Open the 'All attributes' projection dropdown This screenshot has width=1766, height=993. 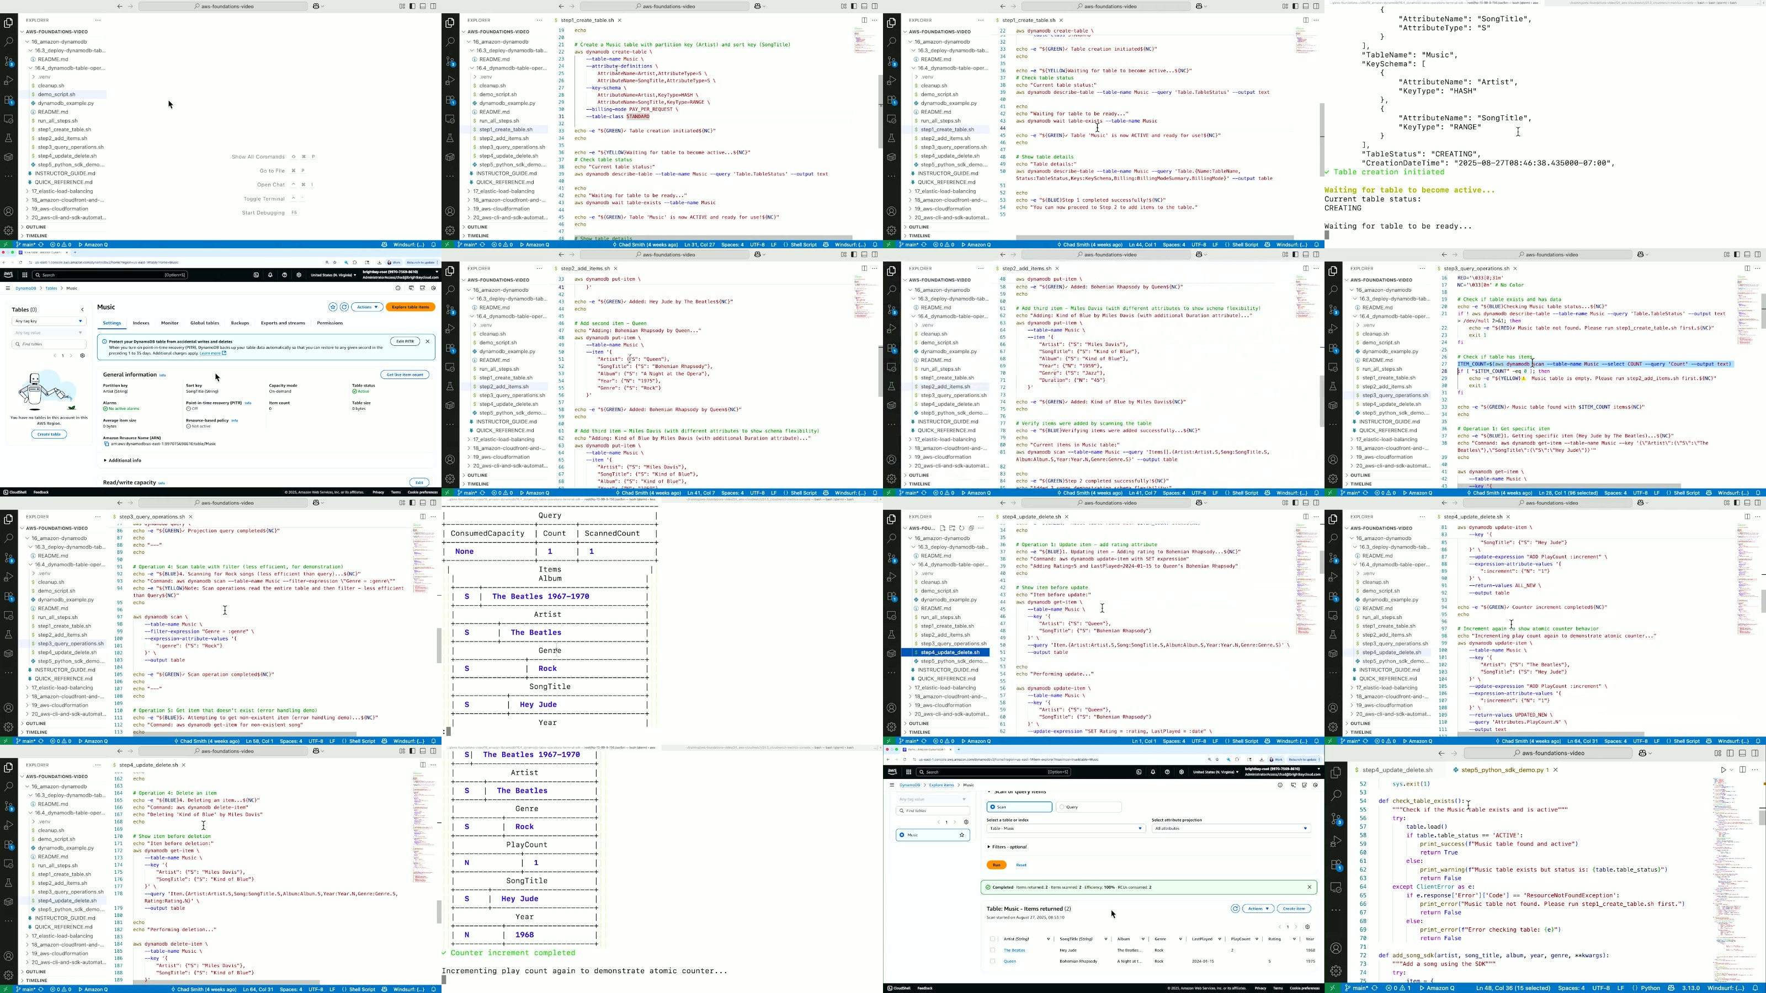click(1231, 829)
